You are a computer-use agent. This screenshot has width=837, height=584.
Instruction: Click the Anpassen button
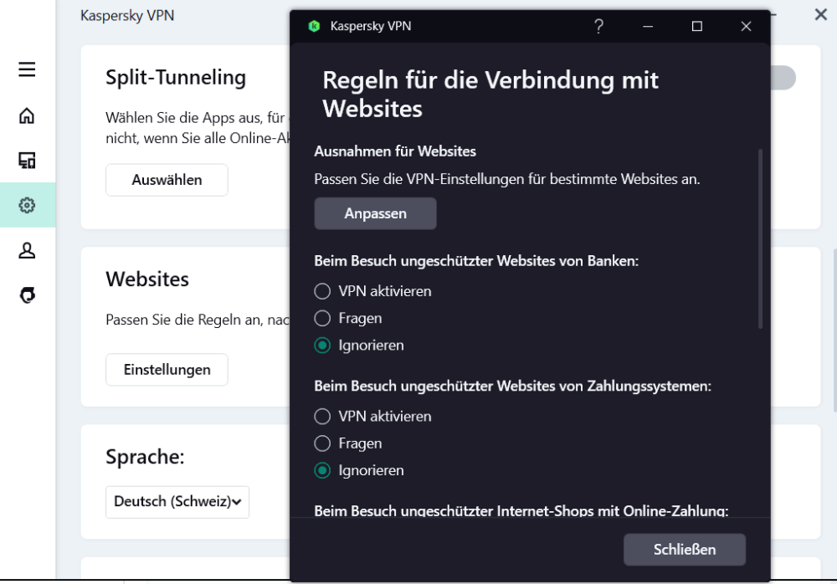pyautogui.click(x=375, y=213)
